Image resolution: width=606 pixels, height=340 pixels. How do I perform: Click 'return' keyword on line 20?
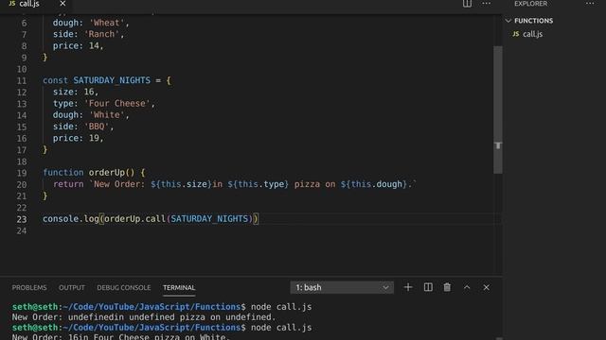click(x=68, y=184)
